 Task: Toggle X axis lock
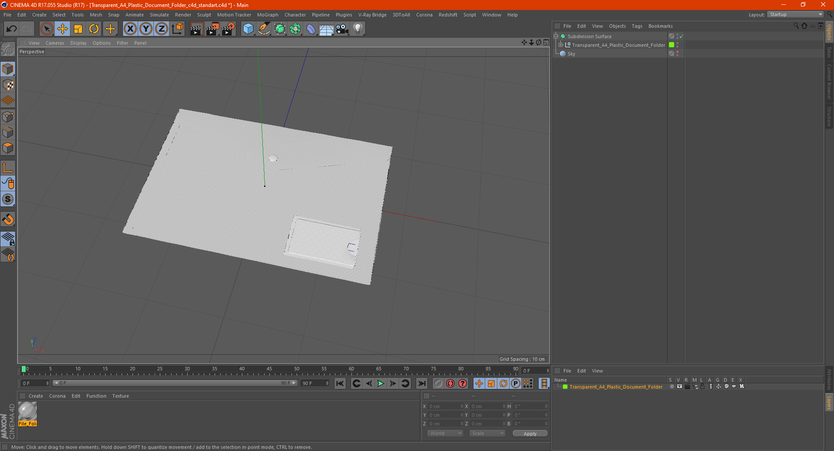[130, 29]
